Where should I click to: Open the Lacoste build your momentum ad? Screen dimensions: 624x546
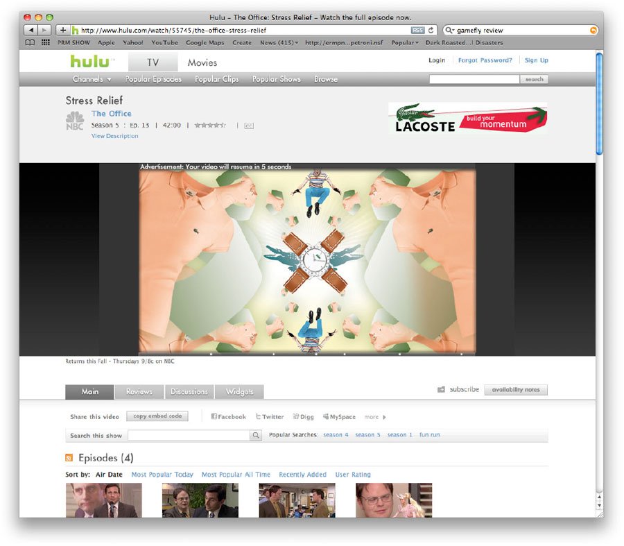tap(467, 118)
